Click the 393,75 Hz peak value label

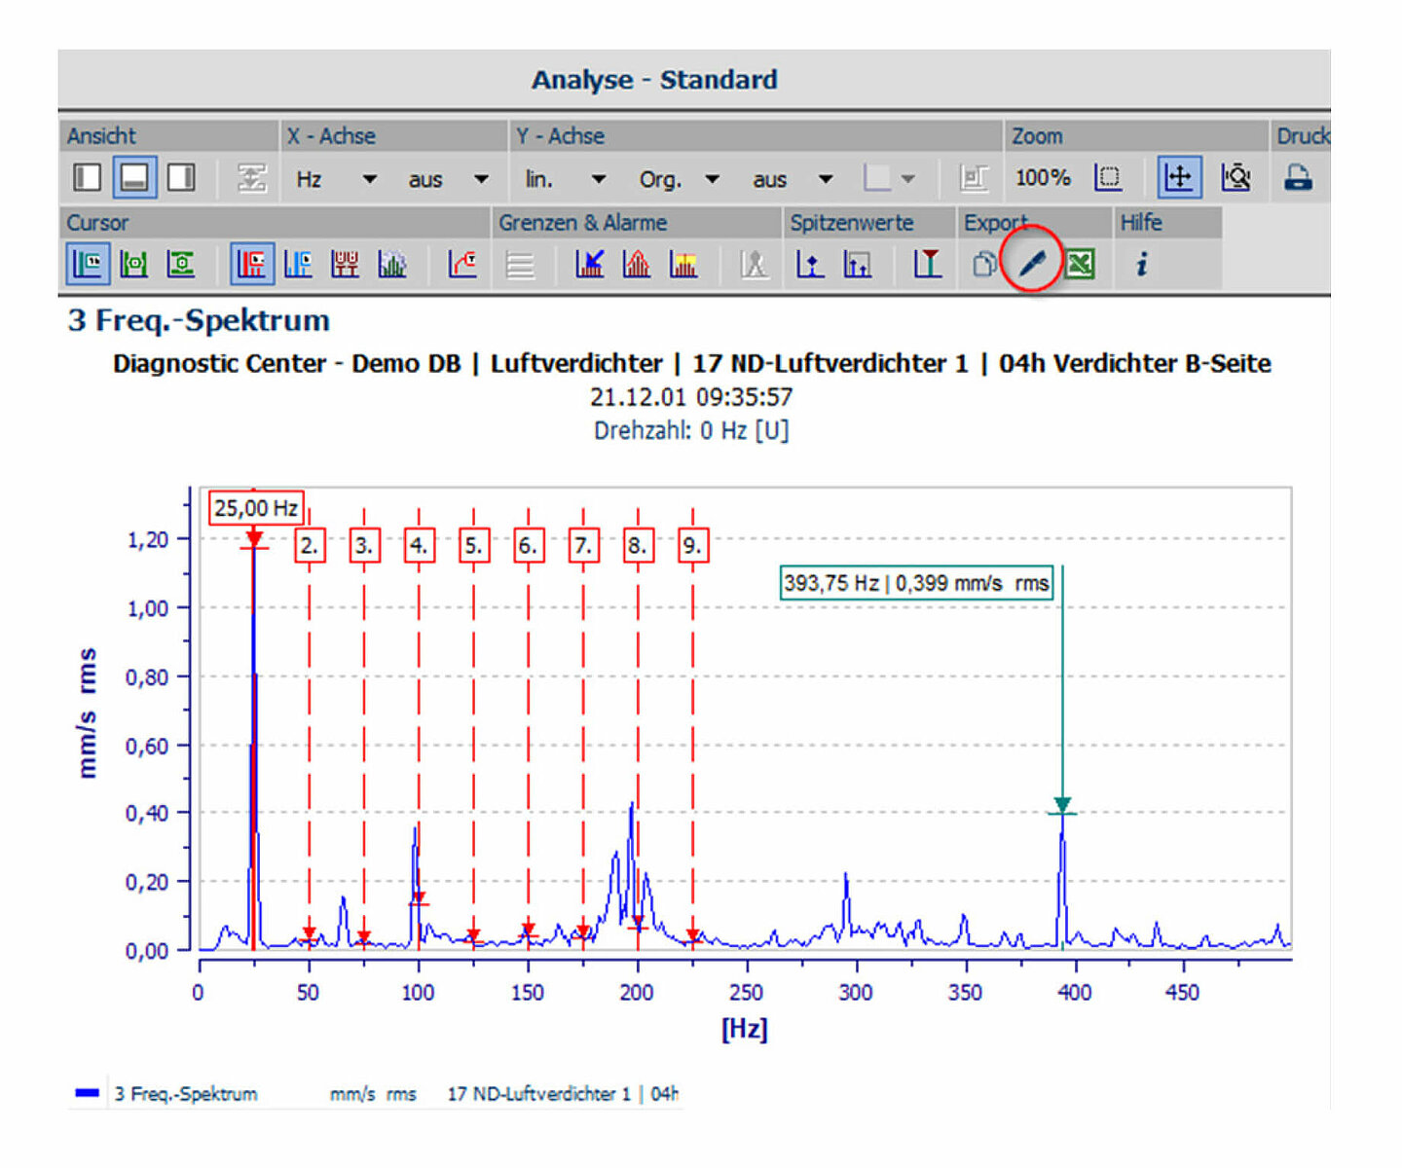pyautogui.click(x=916, y=583)
